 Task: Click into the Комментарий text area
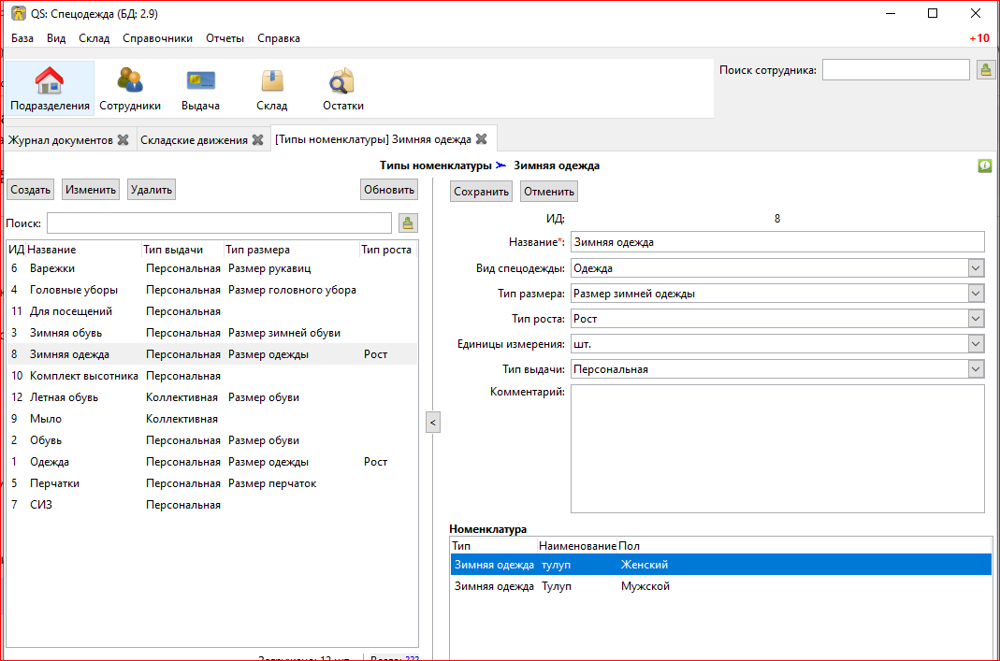pyautogui.click(x=777, y=448)
